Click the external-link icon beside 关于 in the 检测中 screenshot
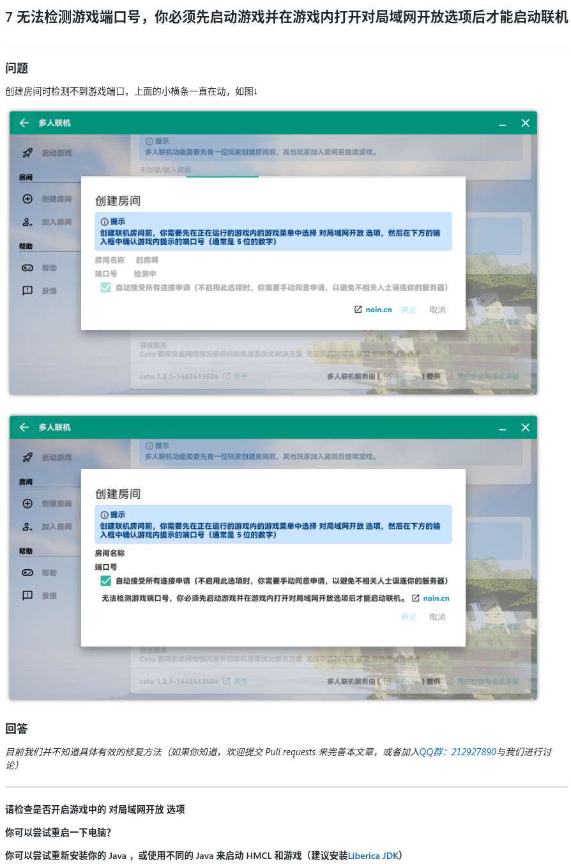This screenshot has width=571, height=864. (226, 377)
